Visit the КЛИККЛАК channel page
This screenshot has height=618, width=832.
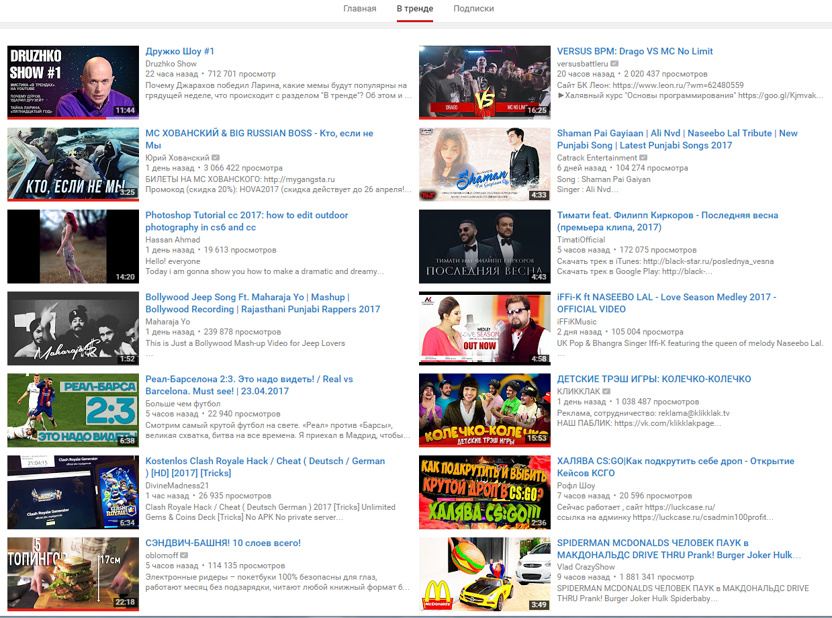578,391
